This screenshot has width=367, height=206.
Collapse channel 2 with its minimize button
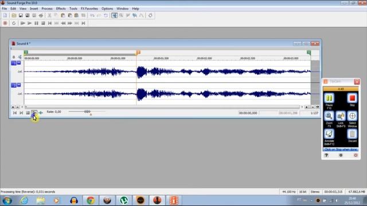coord(19,85)
